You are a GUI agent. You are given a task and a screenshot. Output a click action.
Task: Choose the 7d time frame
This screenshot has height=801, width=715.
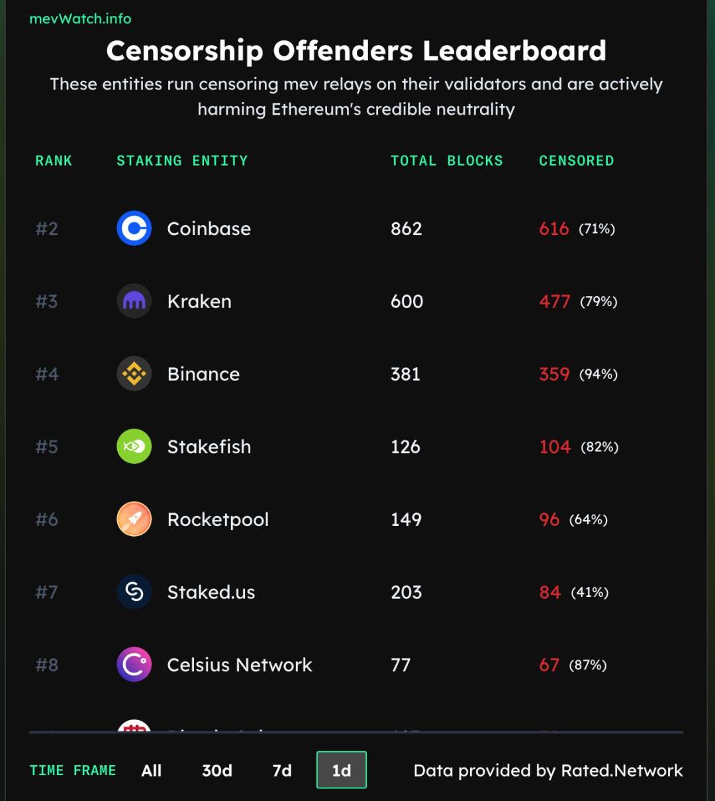(282, 771)
